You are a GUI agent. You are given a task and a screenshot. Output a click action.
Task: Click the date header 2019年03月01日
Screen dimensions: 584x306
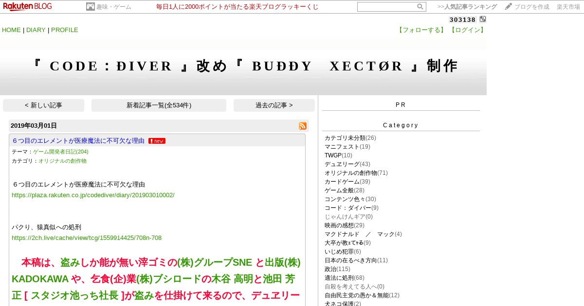34,126
